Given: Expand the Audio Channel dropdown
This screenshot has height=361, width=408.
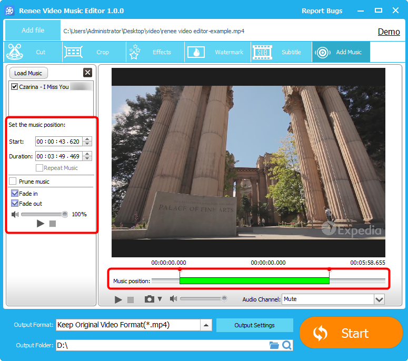Looking at the screenshot, I should pyautogui.click(x=379, y=299).
